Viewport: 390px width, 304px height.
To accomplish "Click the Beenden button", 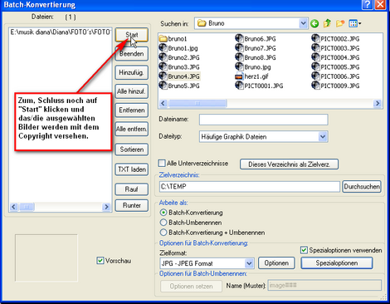I will click(132, 54).
